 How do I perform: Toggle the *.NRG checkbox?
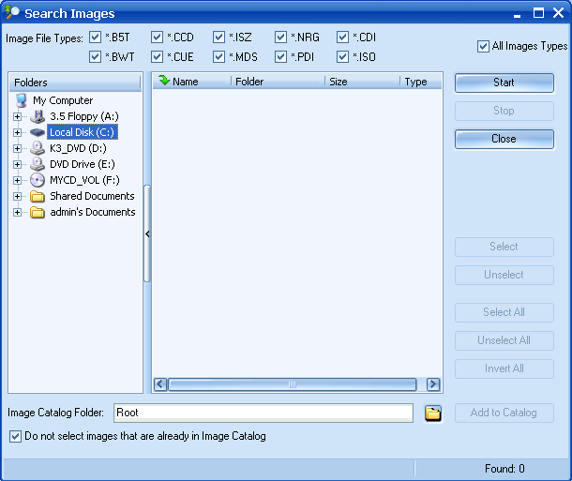click(x=281, y=38)
